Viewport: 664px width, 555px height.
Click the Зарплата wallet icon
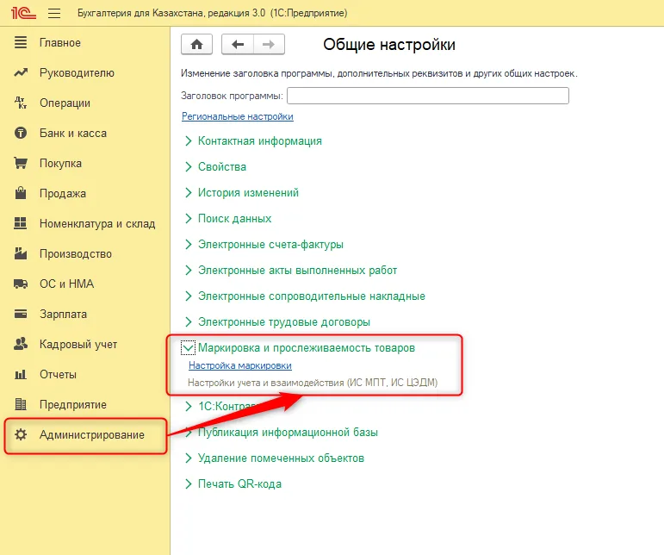(x=21, y=314)
